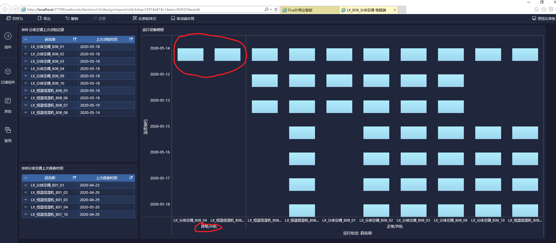The height and width of the screenshot is (243, 556).
Task: Open 移动端布局 mobile layout
Action: [x=183, y=18]
